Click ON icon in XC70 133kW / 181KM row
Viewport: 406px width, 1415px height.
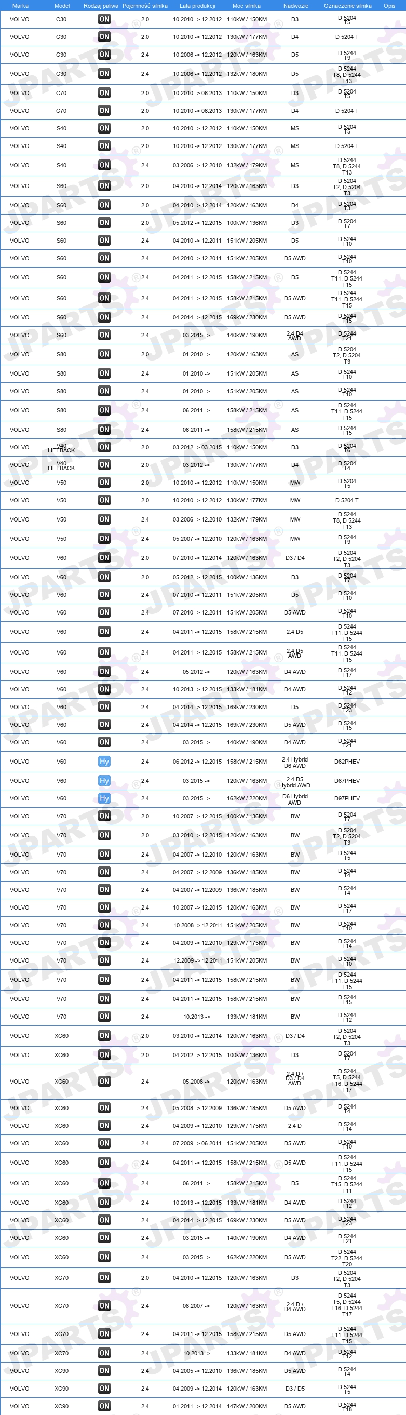pos(104,1353)
